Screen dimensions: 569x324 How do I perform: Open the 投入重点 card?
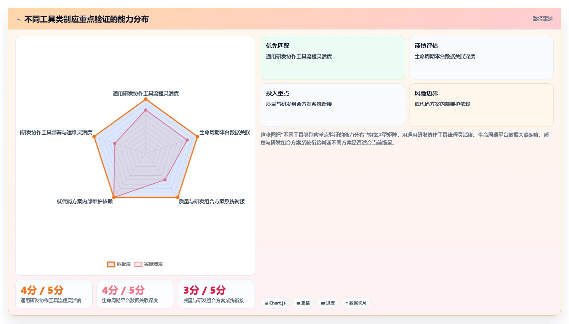[x=333, y=105]
